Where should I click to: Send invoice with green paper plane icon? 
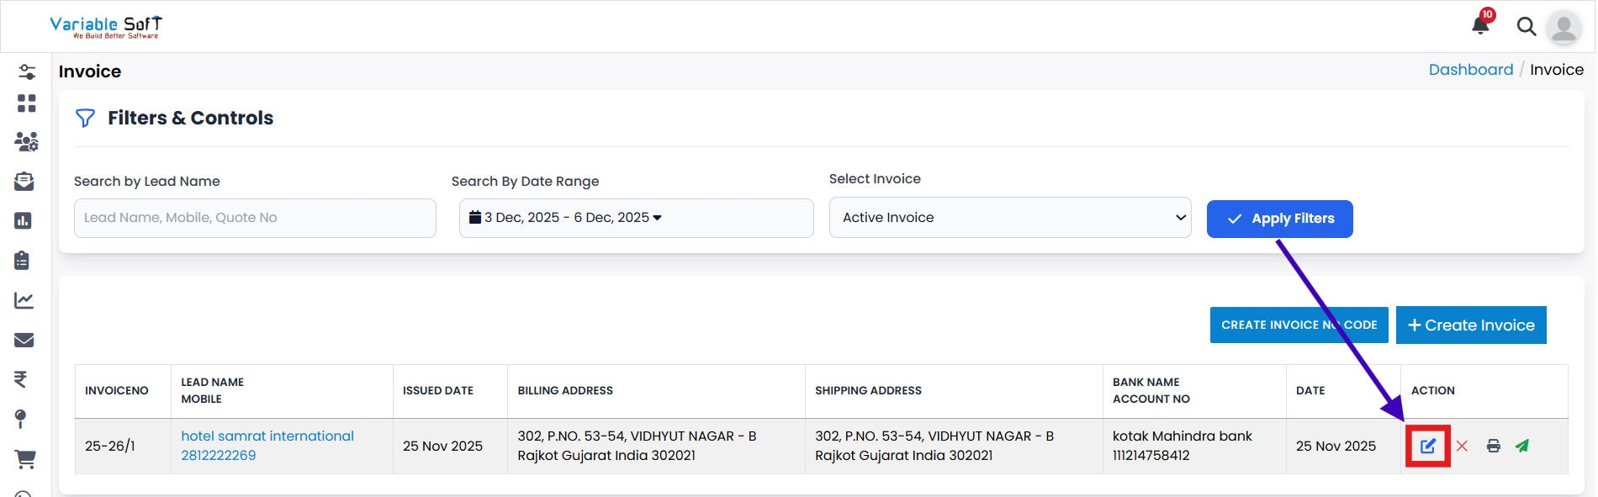pos(1521,446)
